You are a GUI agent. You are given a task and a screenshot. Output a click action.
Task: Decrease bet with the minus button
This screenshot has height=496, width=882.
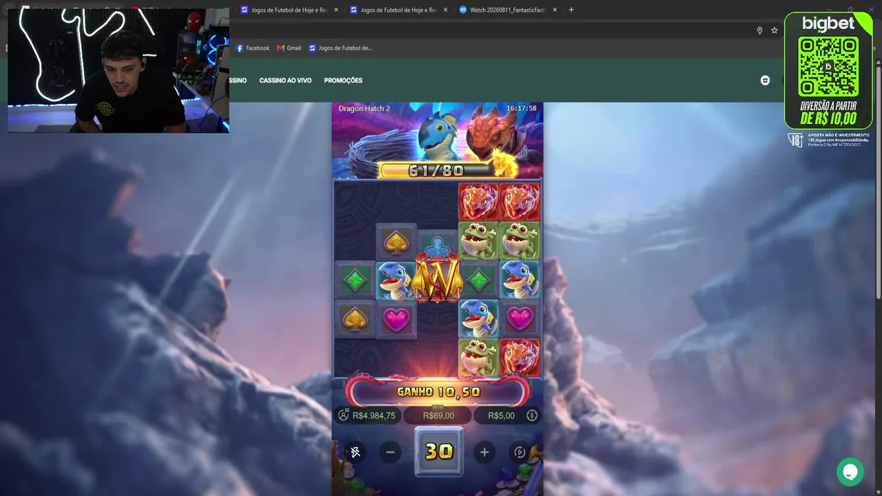391,452
